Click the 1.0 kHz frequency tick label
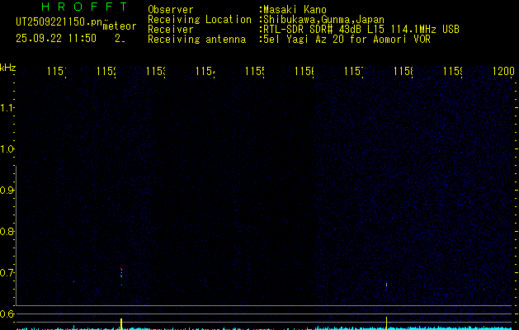This screenshot has height=330, width=519. [7, 149]
